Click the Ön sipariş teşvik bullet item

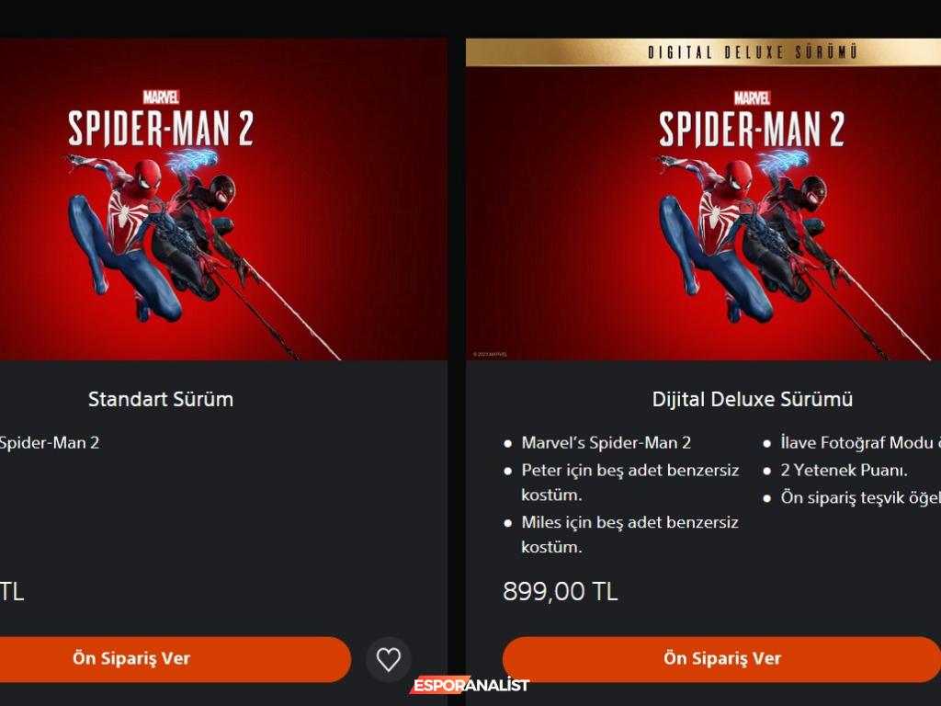coord(860,497)
